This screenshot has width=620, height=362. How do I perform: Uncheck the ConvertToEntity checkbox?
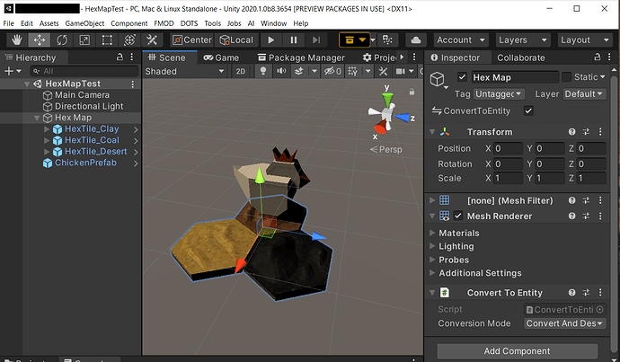pyautogui.click(x=528, y=110)
